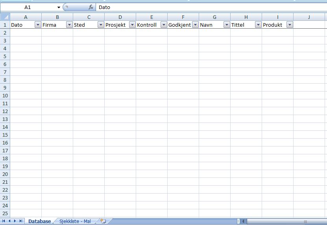The image size is (327, 225).
Task: Select column E header
Action: (151, 17)
